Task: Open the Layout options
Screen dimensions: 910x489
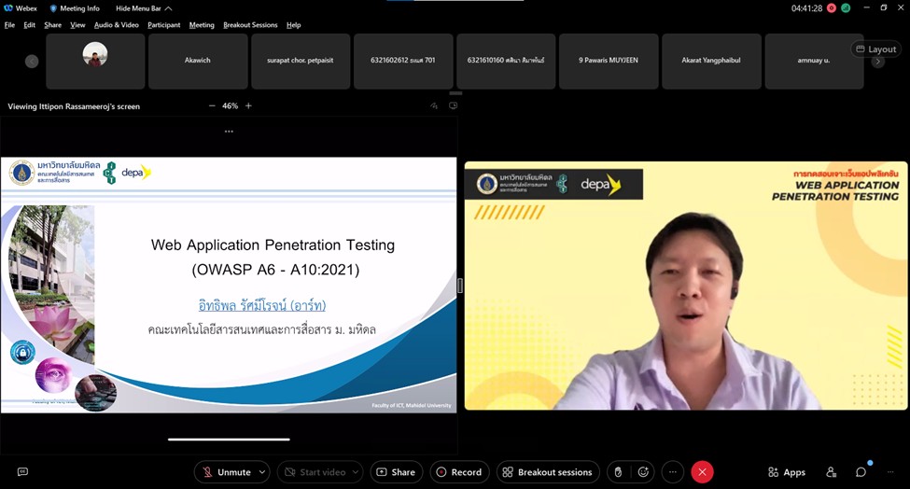Action: pyautogui.click(x=875, y=49)
